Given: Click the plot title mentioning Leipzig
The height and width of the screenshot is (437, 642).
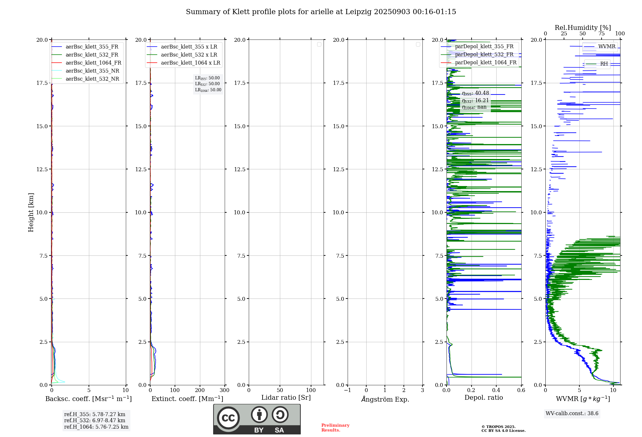Looking at the screenshot, I should [x=321, y=12].
